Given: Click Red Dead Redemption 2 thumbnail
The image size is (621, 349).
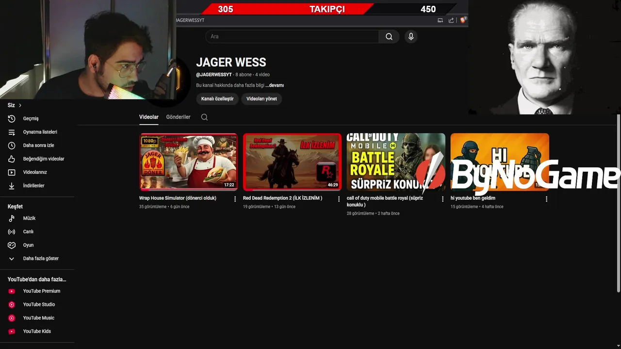Looking at the screenshot, I should [x=292, y=162].
